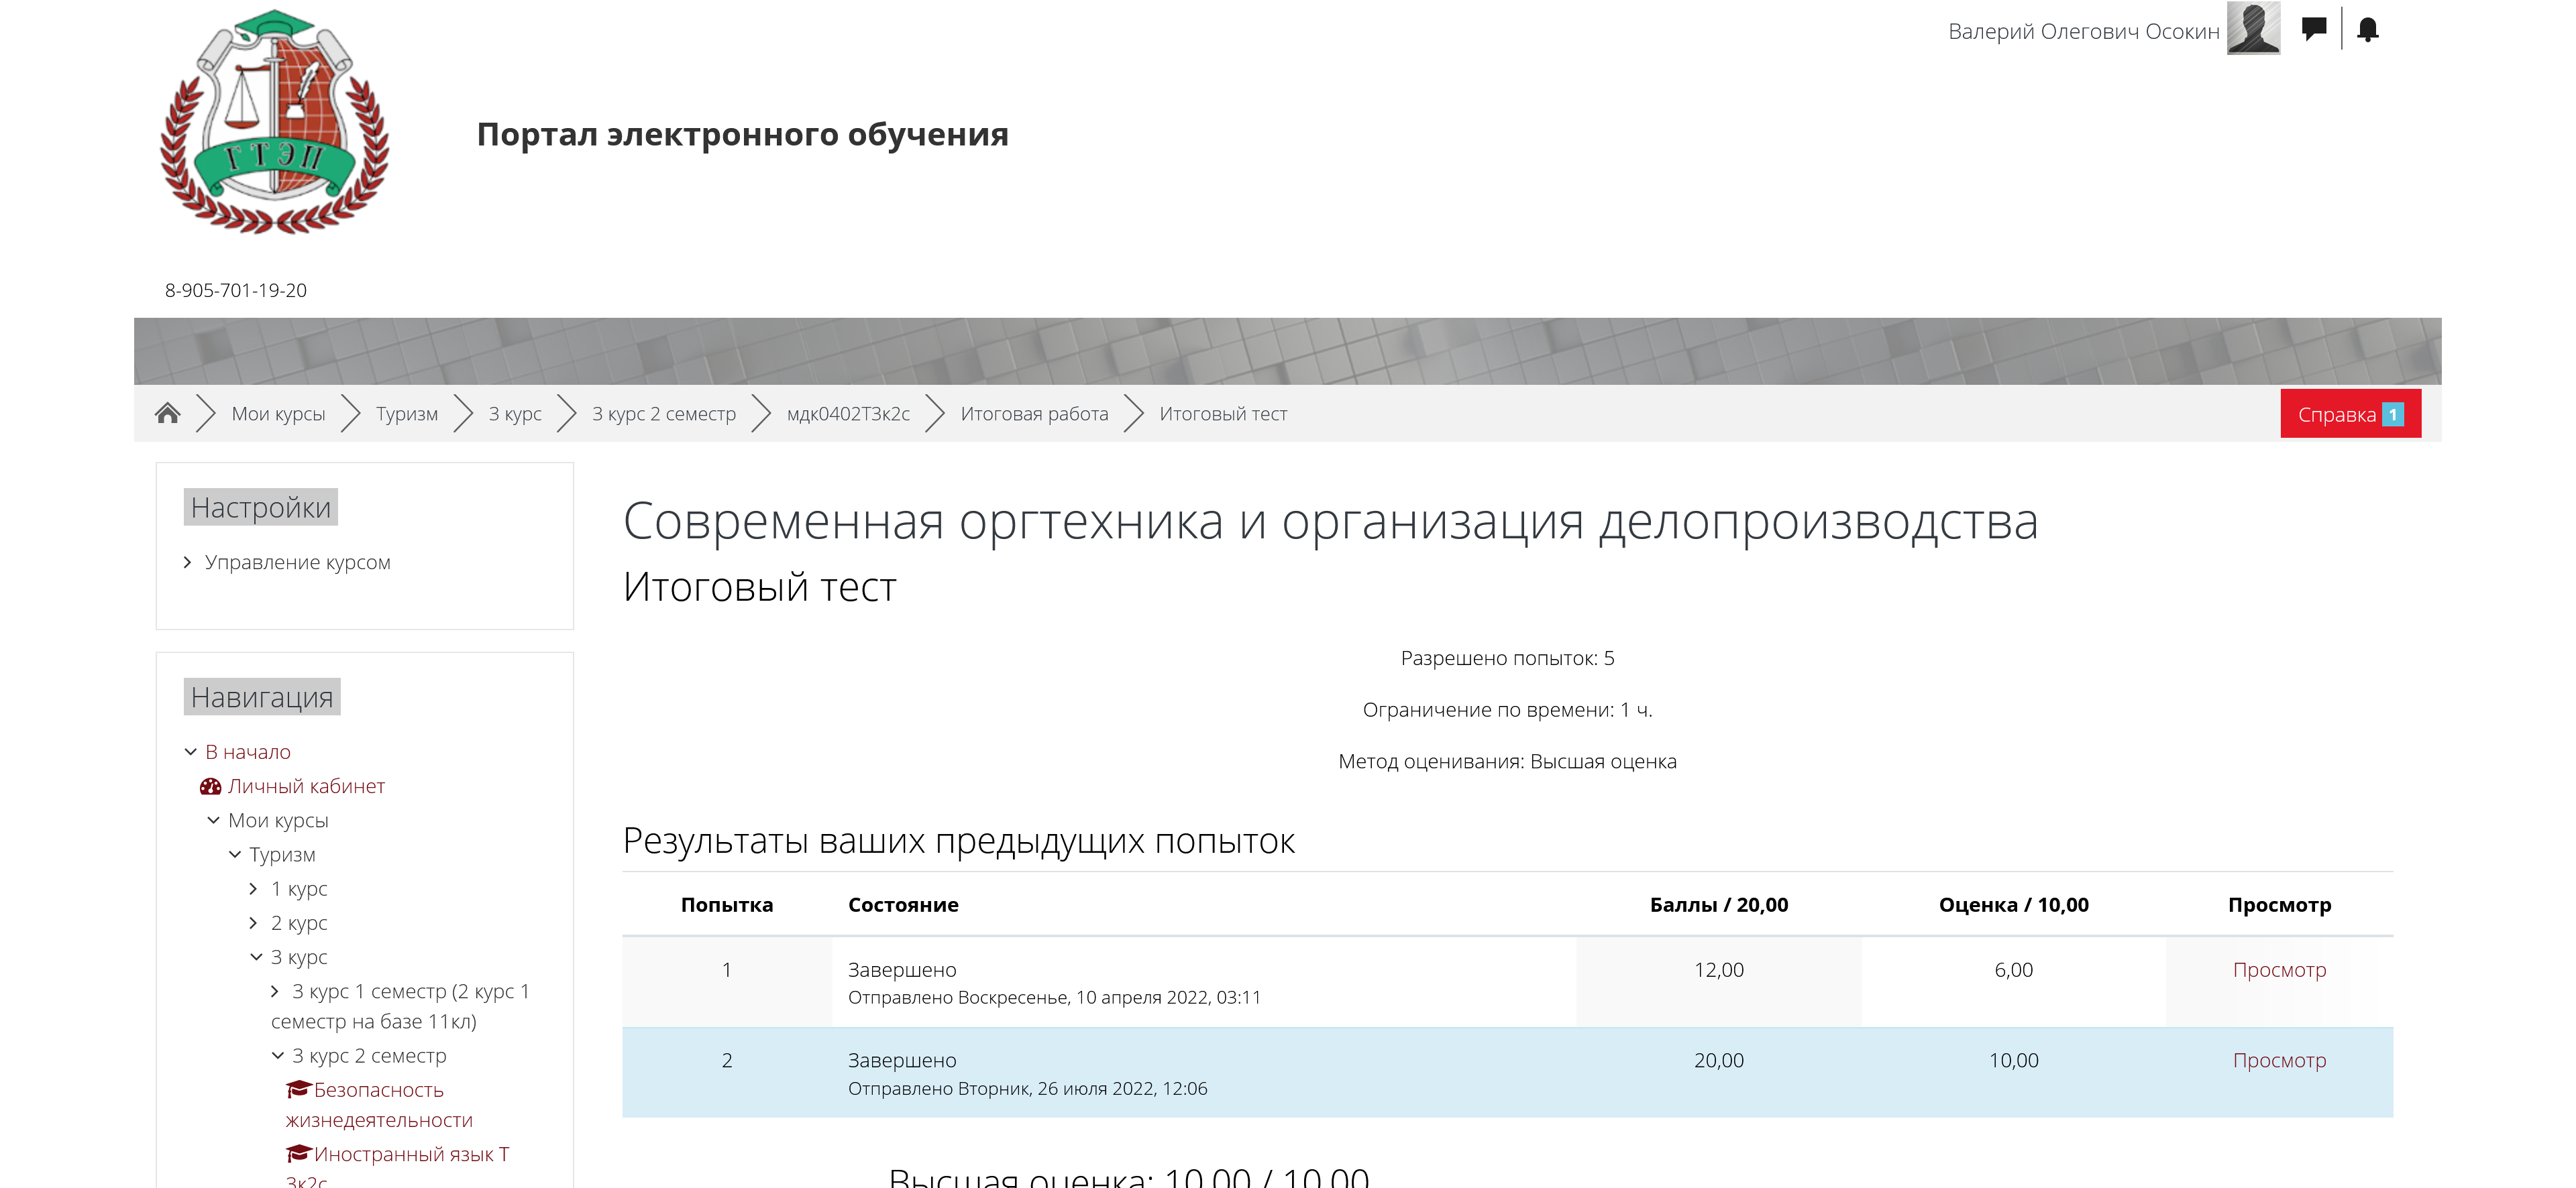
Task: Go to Мои курсы breadcrumb
Action: click(278, 414)
